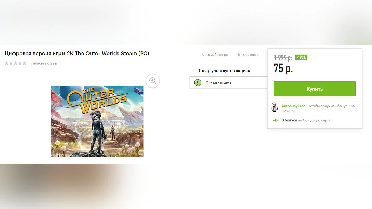Rate the product with the first star
Image resolution: width=372 pixels, height=209 pixels.
[x=7, y=63]
